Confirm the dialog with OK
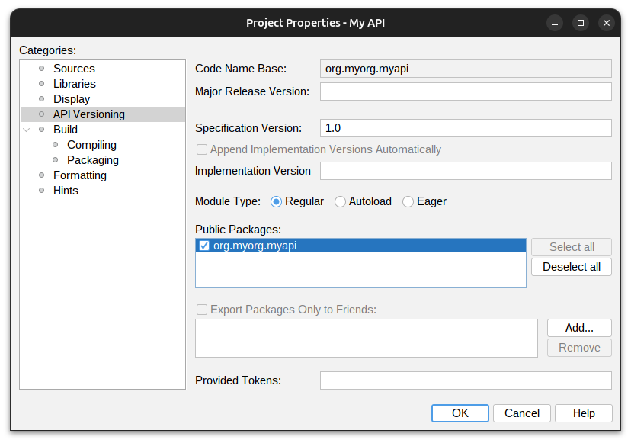The image size is (631, 443). [x=460, y=413]
